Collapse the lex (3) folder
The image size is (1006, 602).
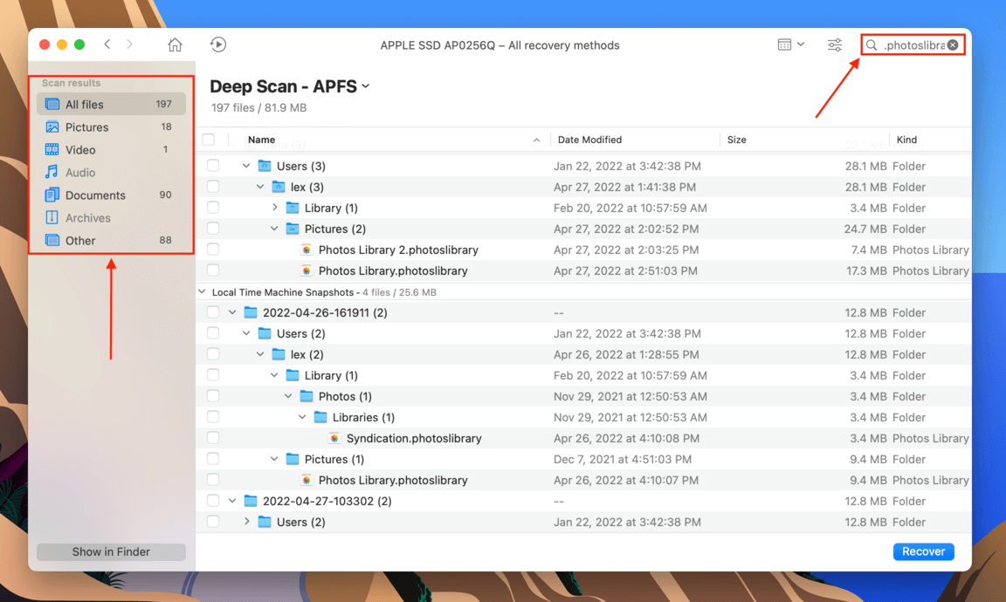(x=260, y=188)
